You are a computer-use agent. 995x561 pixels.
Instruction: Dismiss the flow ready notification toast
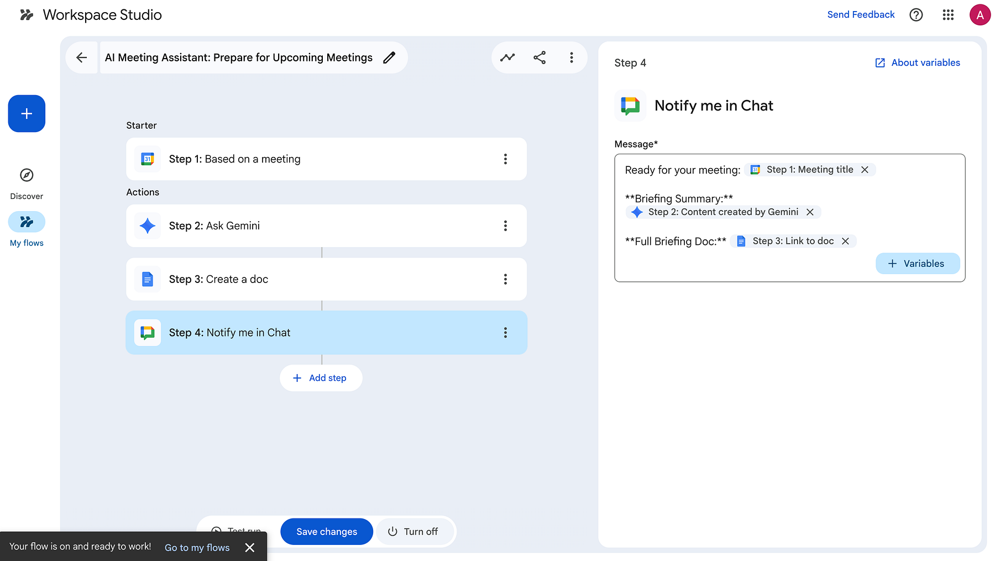(250, 547)
